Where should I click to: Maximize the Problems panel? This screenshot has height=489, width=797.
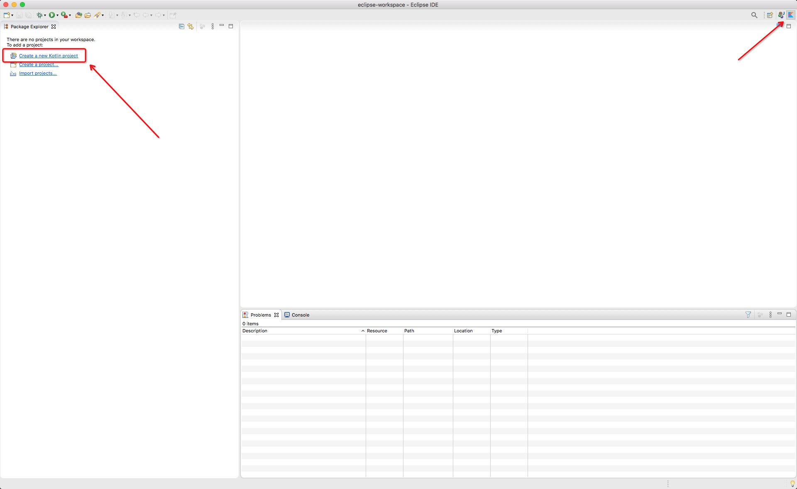789,315
